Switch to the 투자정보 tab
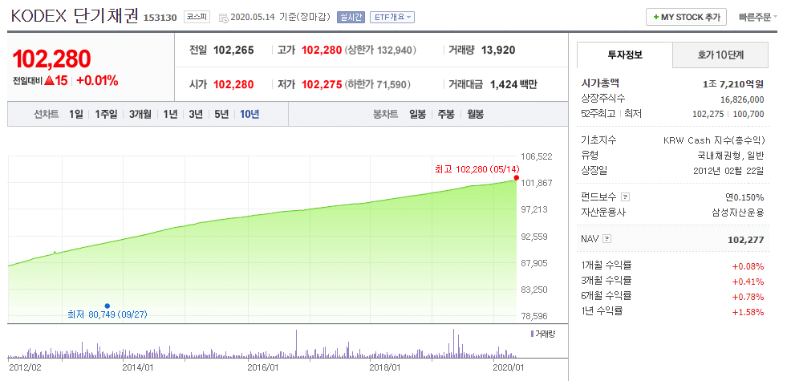787x381 pixels. click(x=625, y=55)
